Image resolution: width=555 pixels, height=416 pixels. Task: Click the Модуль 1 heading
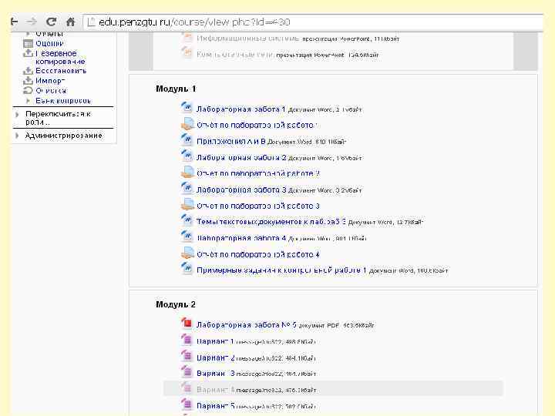point(176,89)
